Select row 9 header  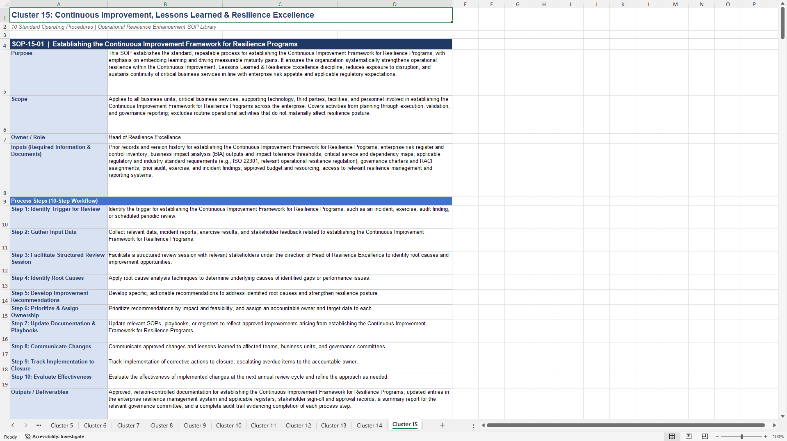click(x=5, y=201)
